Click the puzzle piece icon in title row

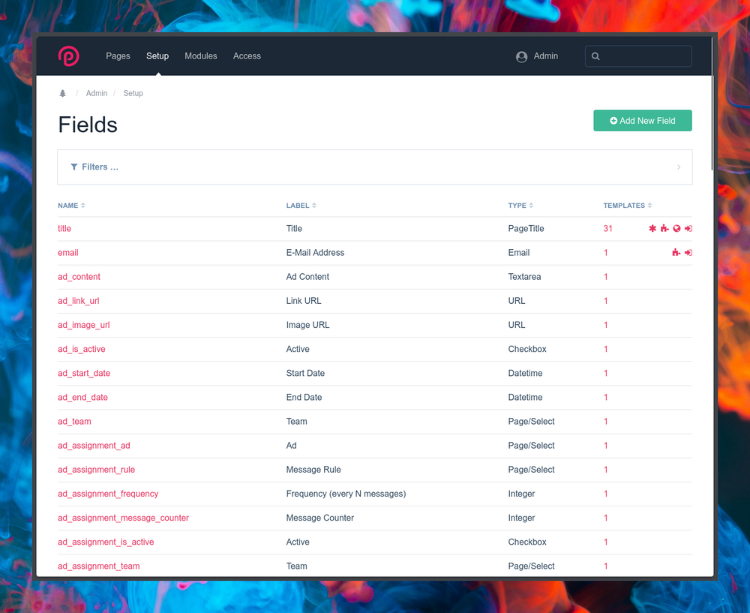(664, 229)
